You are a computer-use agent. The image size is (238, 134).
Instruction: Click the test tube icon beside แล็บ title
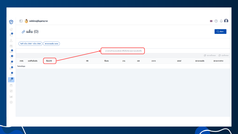click(23, 32)
